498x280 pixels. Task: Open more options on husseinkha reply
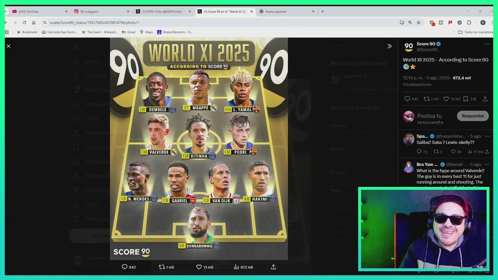click(487, 136)
